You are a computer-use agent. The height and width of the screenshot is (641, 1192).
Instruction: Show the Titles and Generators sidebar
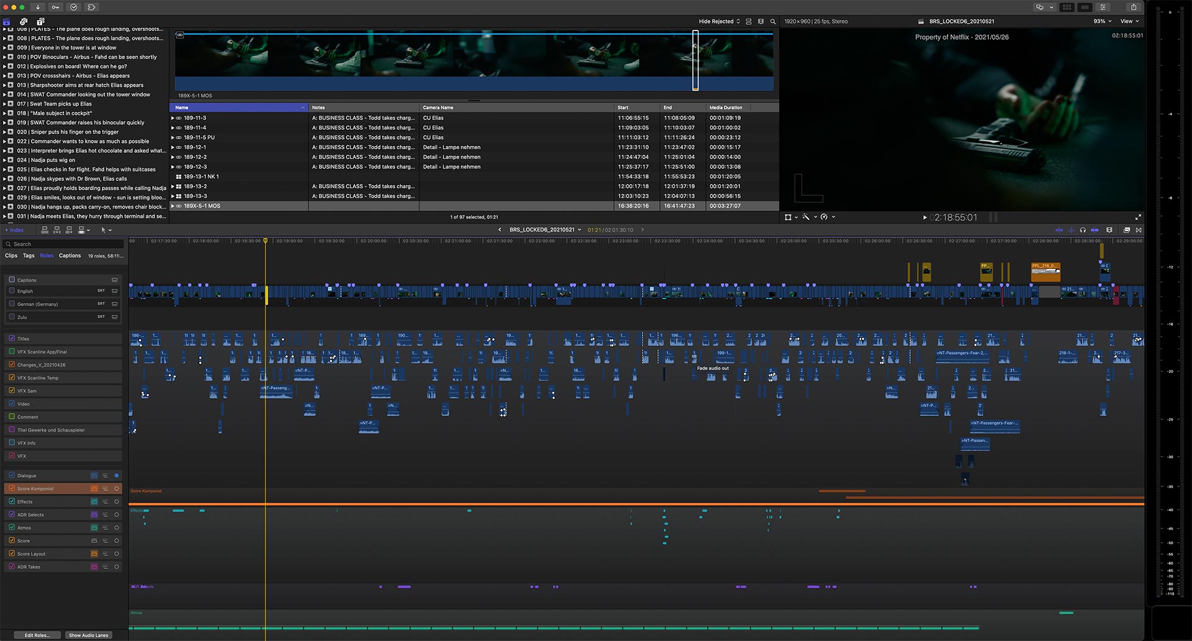pyautogui.click(x=40, y=21)
